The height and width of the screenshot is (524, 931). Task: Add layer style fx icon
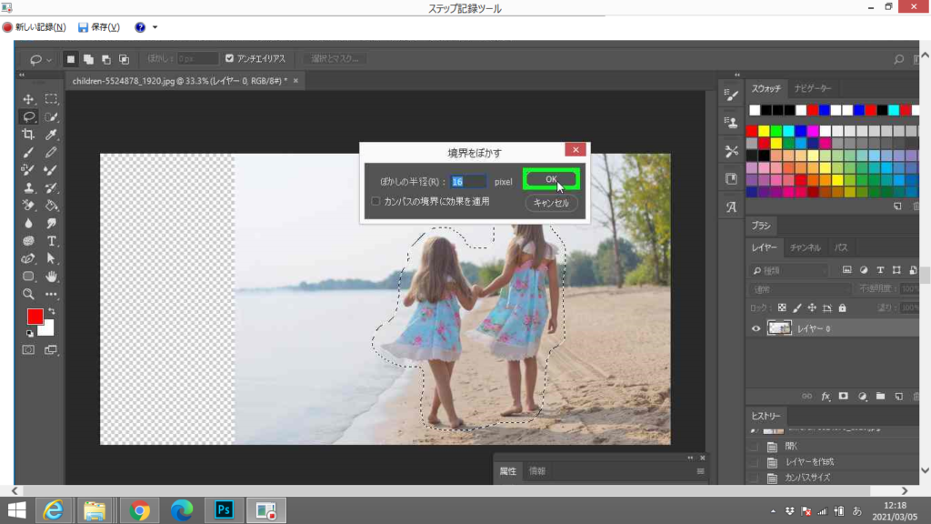point(826,397)
